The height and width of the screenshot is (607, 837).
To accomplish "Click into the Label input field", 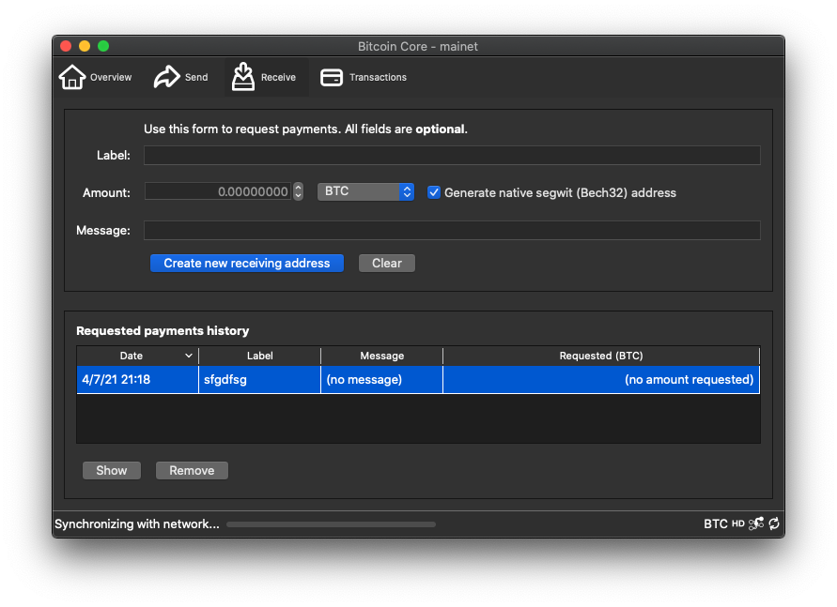I will (x=451, y=156).
